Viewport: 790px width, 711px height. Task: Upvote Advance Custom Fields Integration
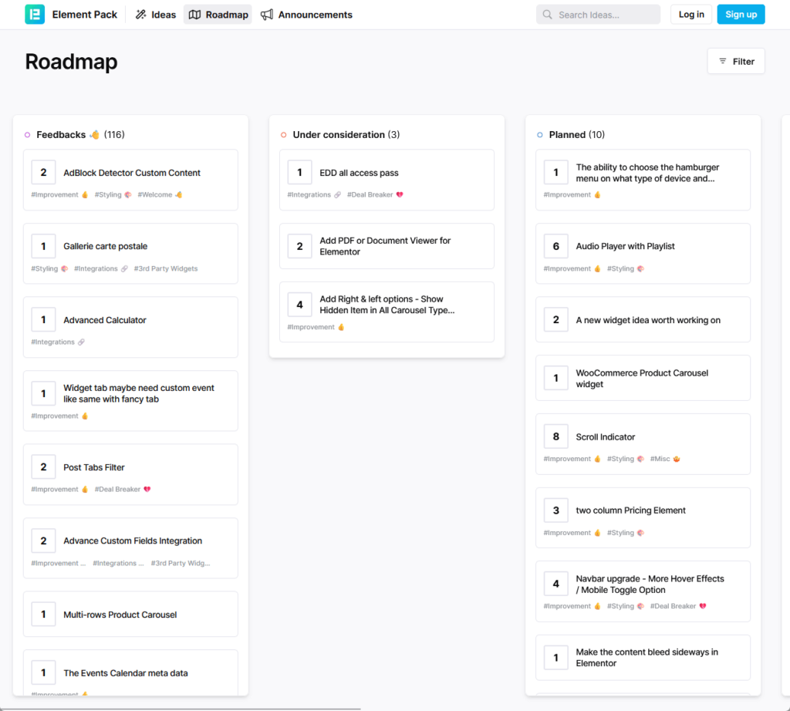pyautogui.click(x=43, y=541)
